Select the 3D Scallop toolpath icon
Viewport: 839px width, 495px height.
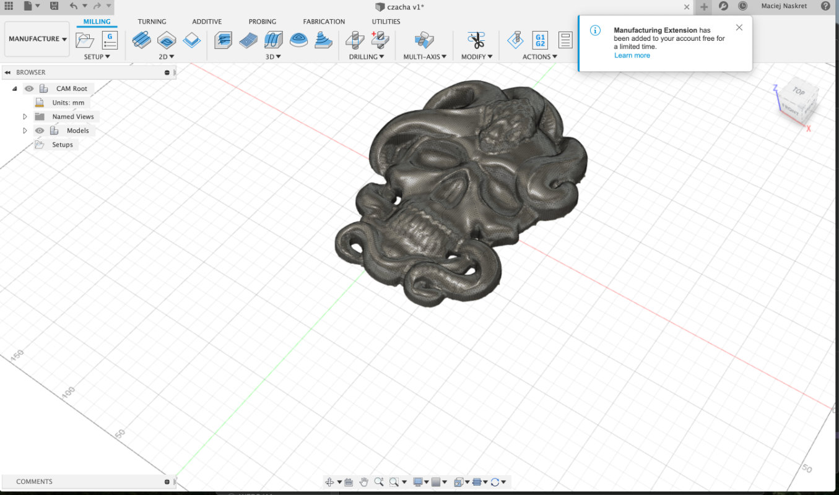tap(298, 41)
